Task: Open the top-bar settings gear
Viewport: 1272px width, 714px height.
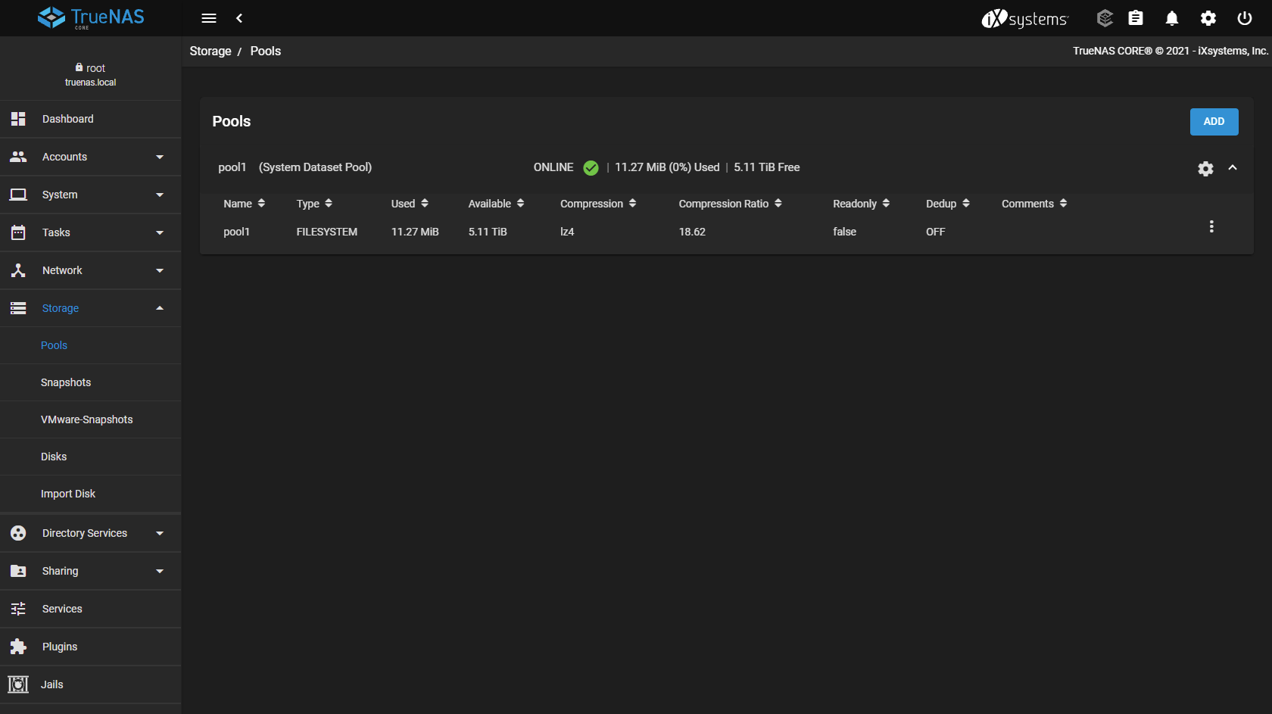Action: pyautogui.click(x=1208, y=18)
